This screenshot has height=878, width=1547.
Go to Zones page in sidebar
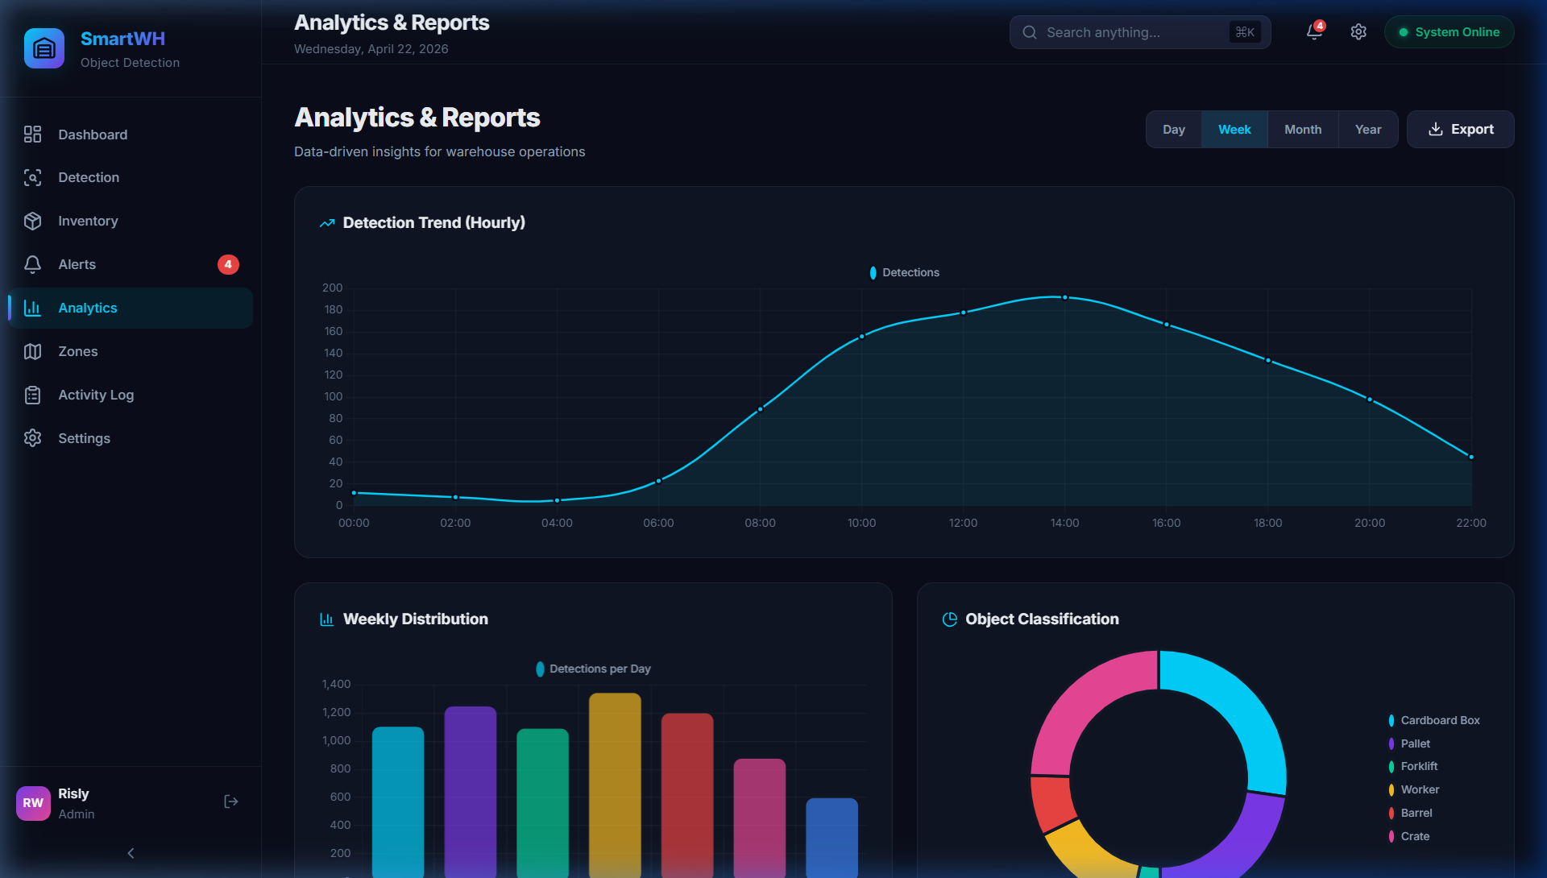pyautogui.click(x=77, y=351)
